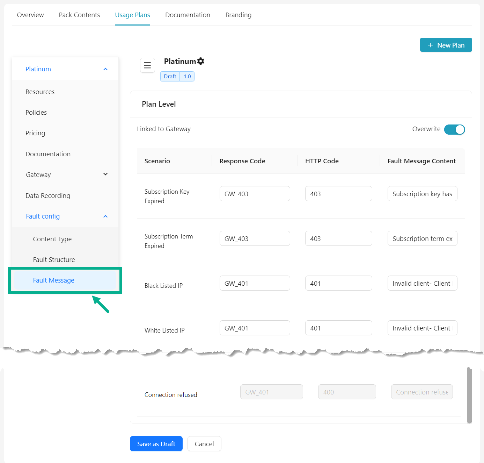Screen dimensions: 484x463
Task: Click the vertical scrollbar in the fault table
Action: 469,395
